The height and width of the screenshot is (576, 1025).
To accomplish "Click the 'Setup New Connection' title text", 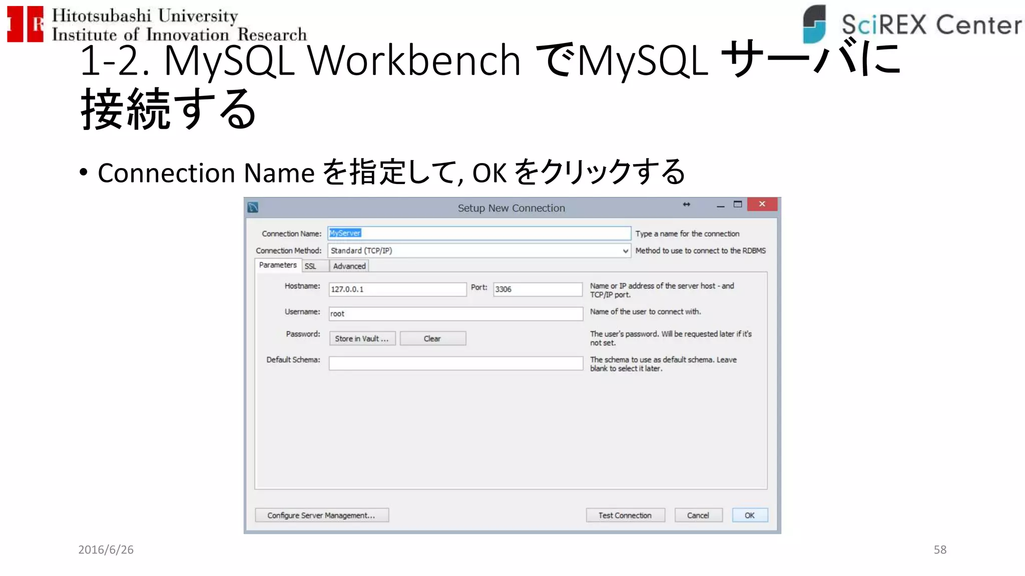I will 511,208.
